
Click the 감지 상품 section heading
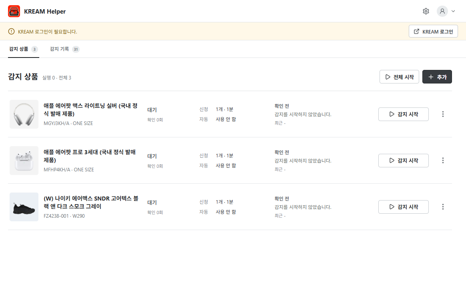[23, 77]
